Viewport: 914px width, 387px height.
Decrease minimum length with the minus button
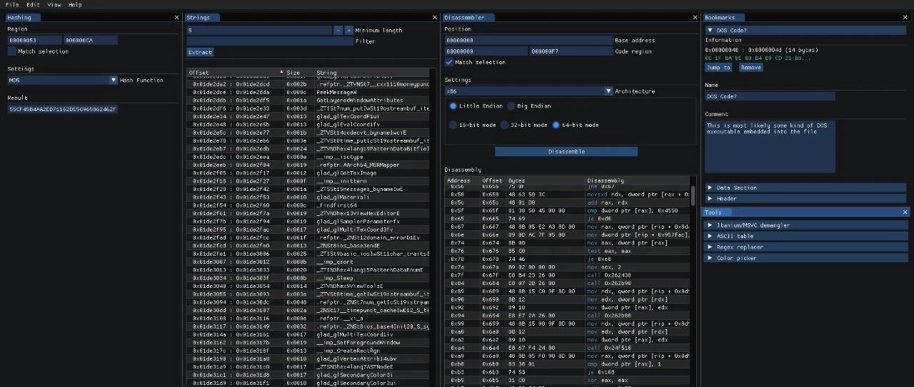[x=338, y=31]
